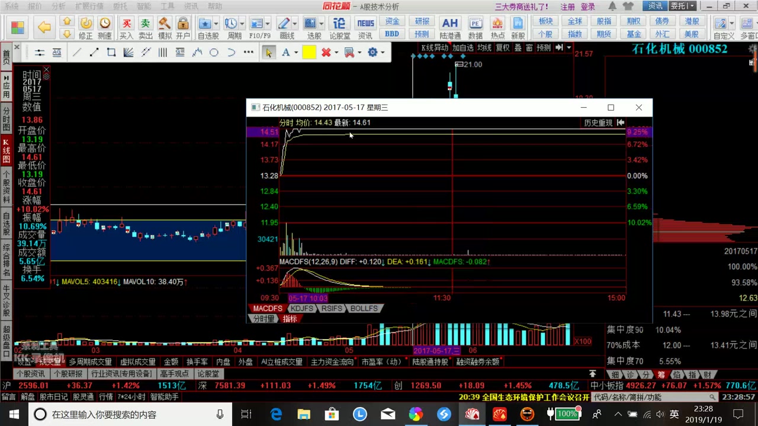Select the line segment drawing tool
758x426 pixels.
coord(94,53)
